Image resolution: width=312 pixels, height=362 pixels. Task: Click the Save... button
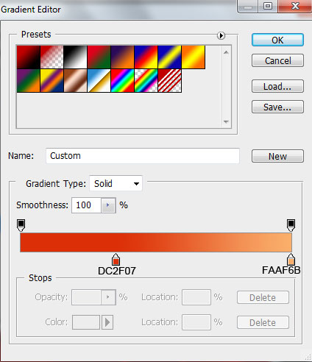(277, 107)
